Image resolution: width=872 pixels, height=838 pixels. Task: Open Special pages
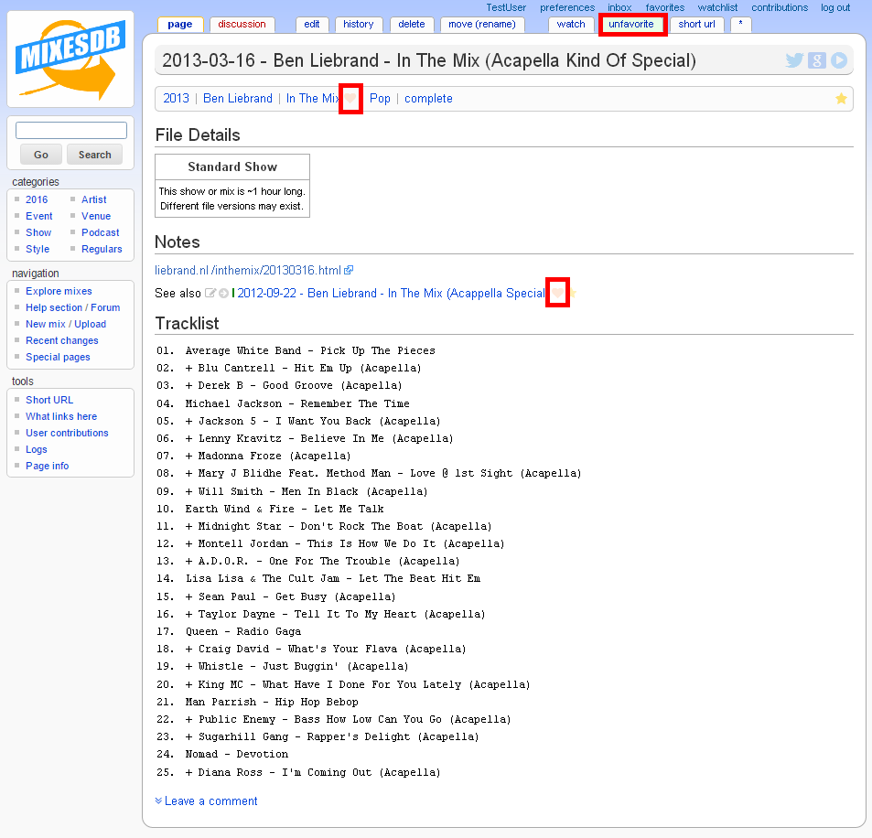click(58, 357)
